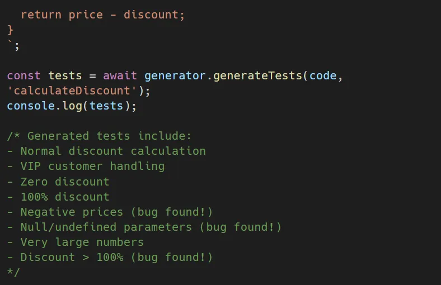
Task: Click the 'generator' object name
Action: (175, 75)
